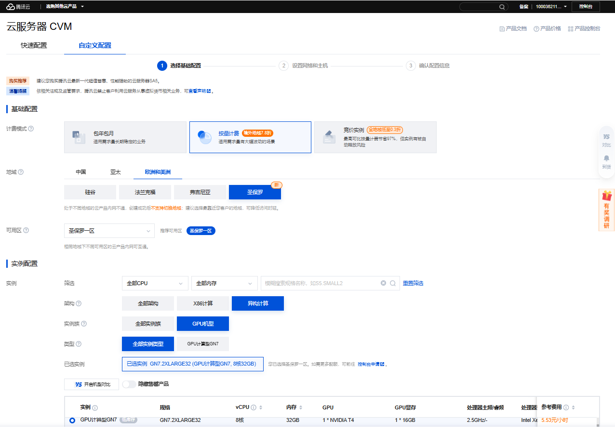615x433 pixels.
Task: Select the GPU机型 instance family
Action: pyautogui.click(x=203, y=324)
